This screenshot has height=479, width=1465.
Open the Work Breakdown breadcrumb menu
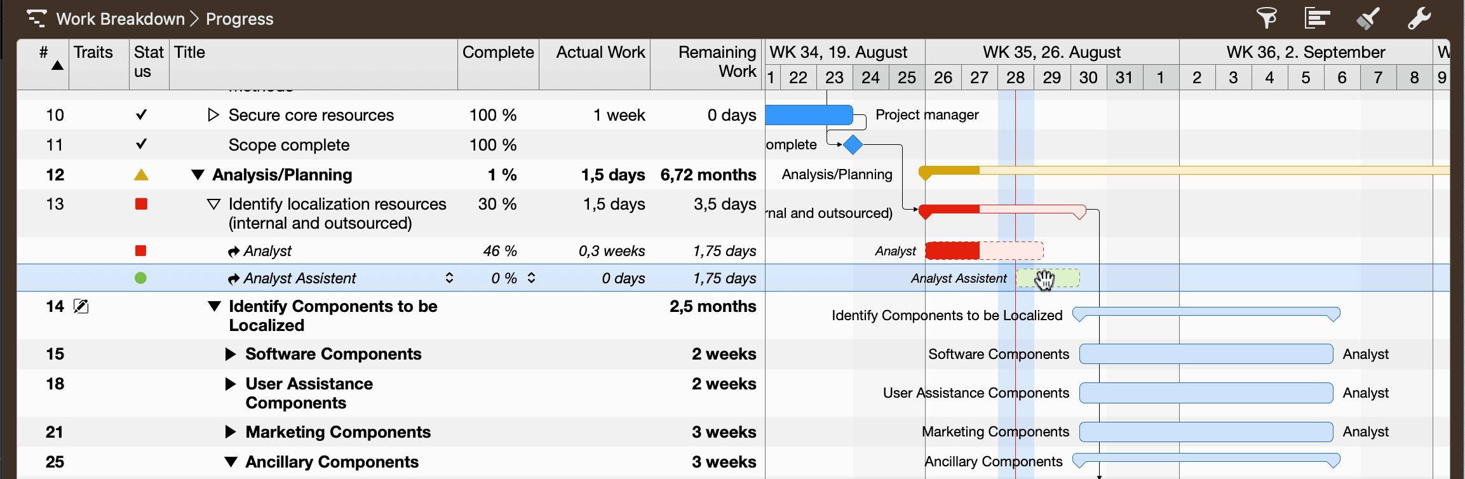[x=120, y=19]
